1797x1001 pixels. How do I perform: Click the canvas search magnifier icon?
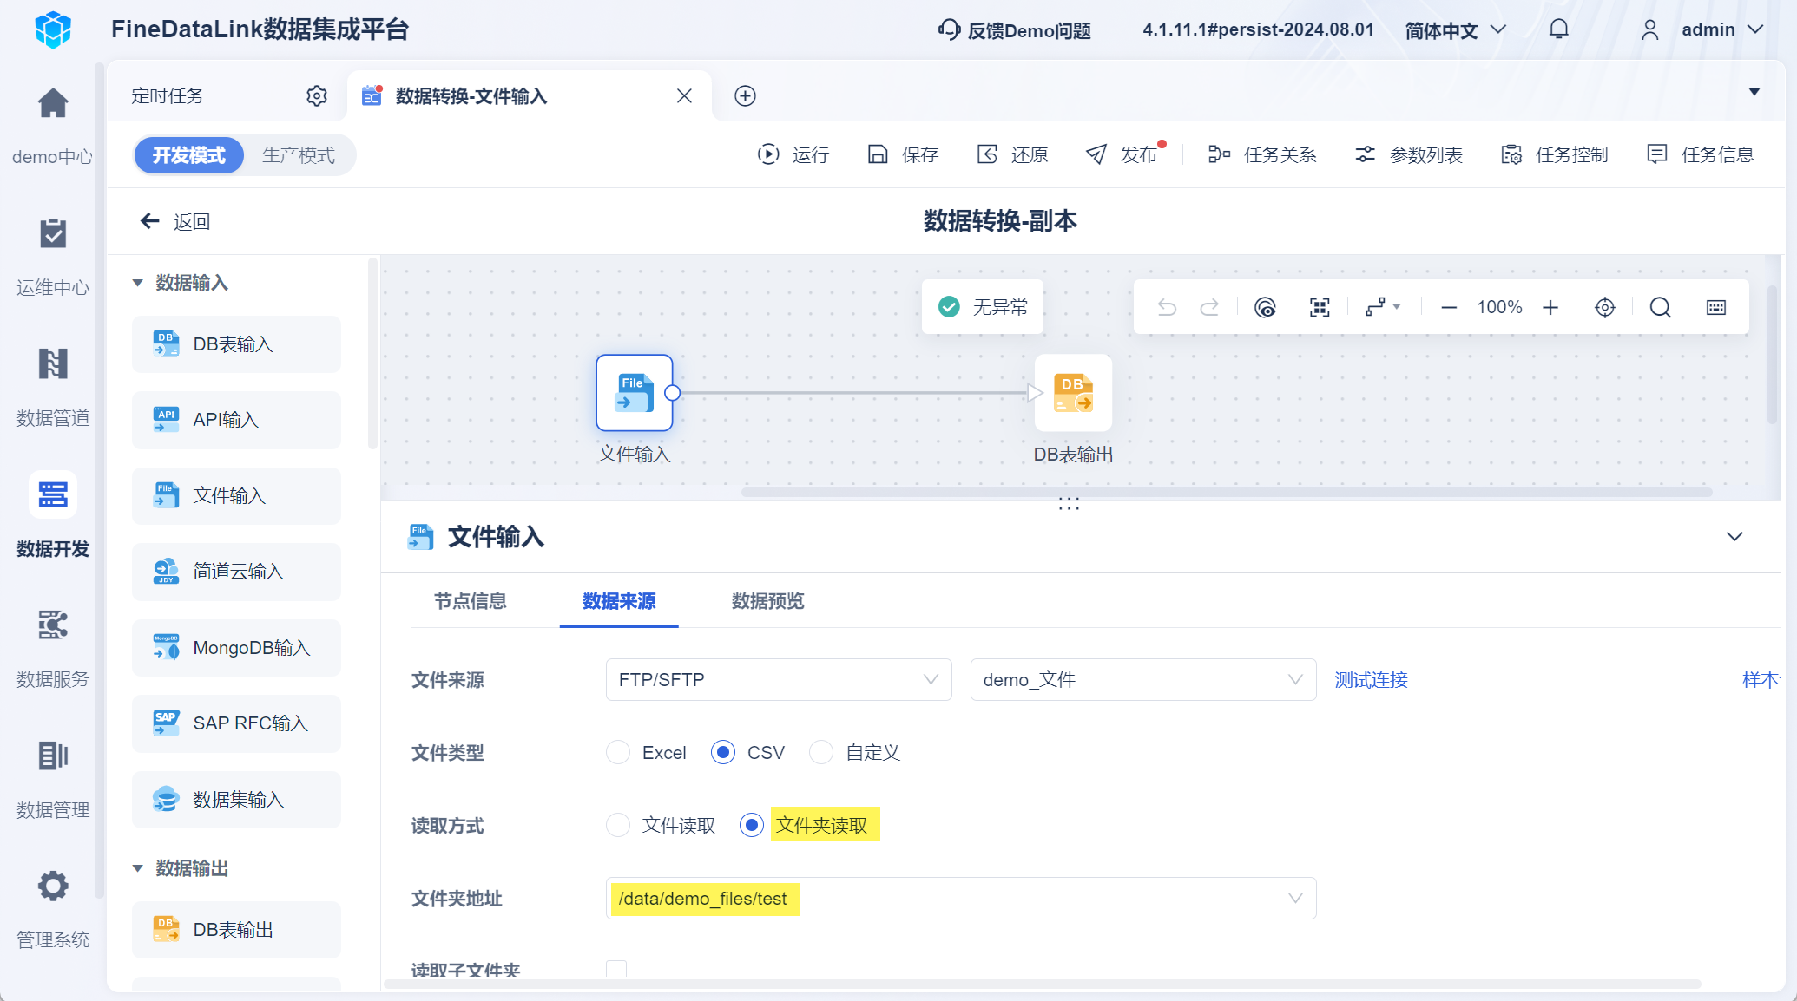pos(1660,307)
